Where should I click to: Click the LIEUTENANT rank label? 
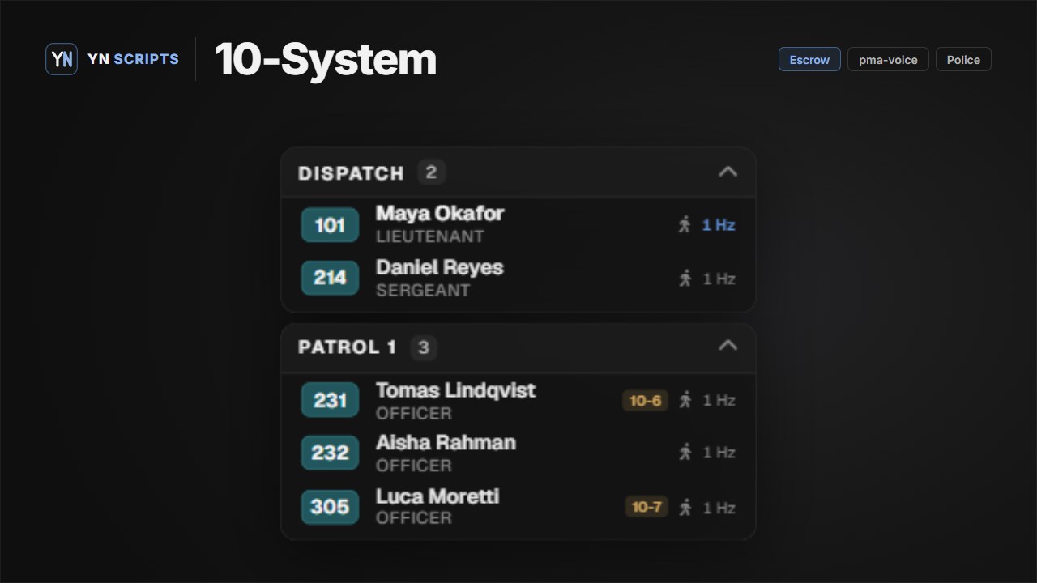click(x=430, y=236)
